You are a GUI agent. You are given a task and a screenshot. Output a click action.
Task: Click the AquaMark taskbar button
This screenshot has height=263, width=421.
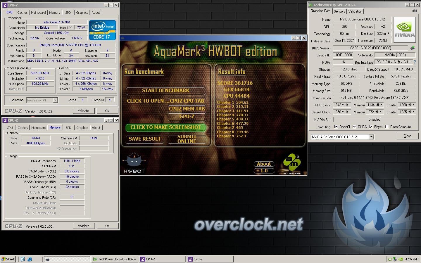[67, 259]
